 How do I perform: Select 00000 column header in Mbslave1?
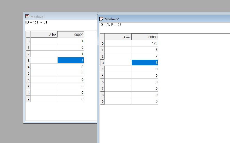point(70,35)
